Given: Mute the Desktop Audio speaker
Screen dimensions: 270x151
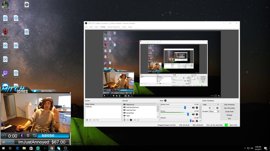Looking at the screenshot, I should tap(193, 108).
